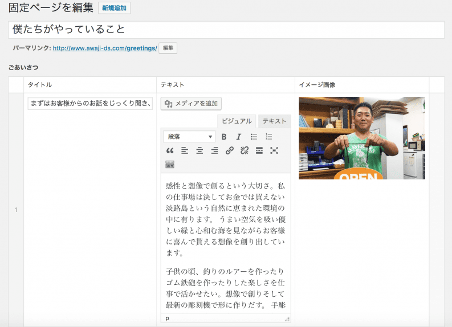452x327 pixels.
Task: Apply italic formatting
Action: coord(239,137)
